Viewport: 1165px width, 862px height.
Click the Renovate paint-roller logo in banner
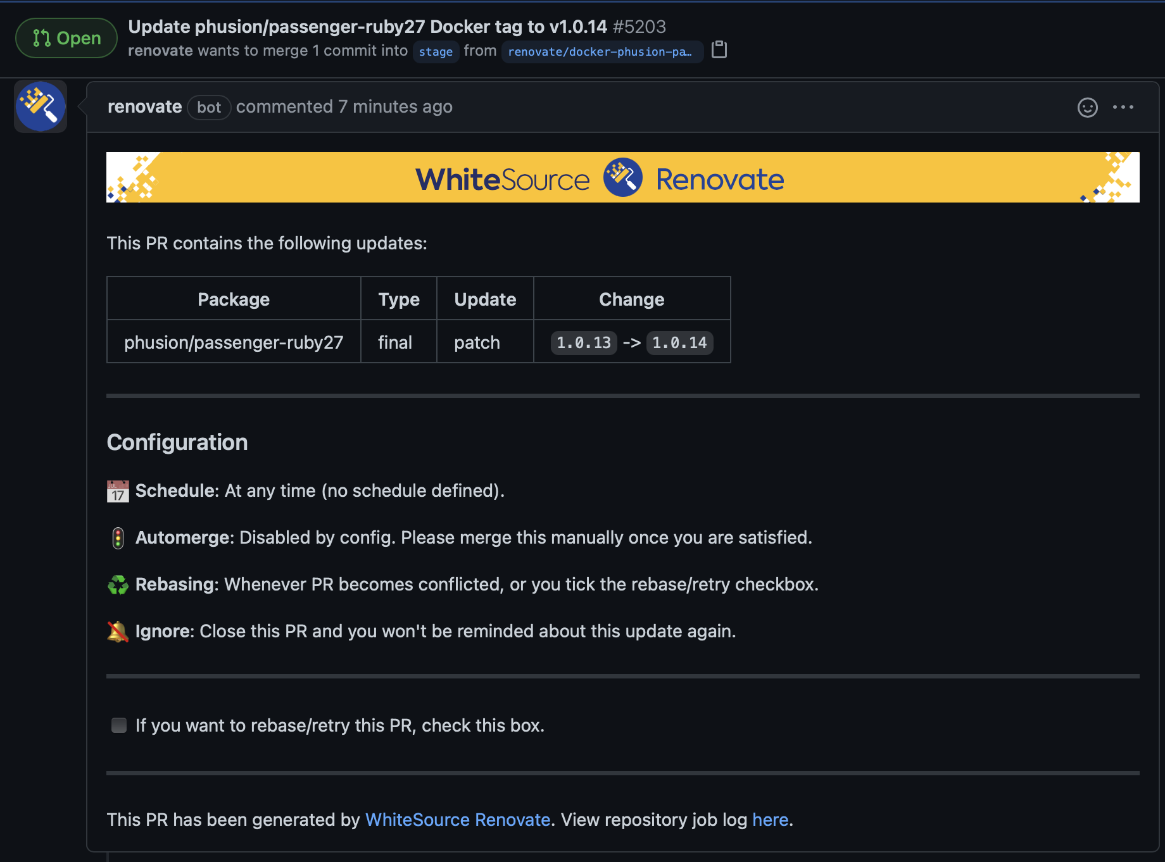click(622, 177)
